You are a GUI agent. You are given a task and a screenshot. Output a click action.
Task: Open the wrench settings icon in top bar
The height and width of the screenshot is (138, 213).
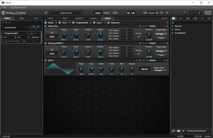[x=46, y=13]
